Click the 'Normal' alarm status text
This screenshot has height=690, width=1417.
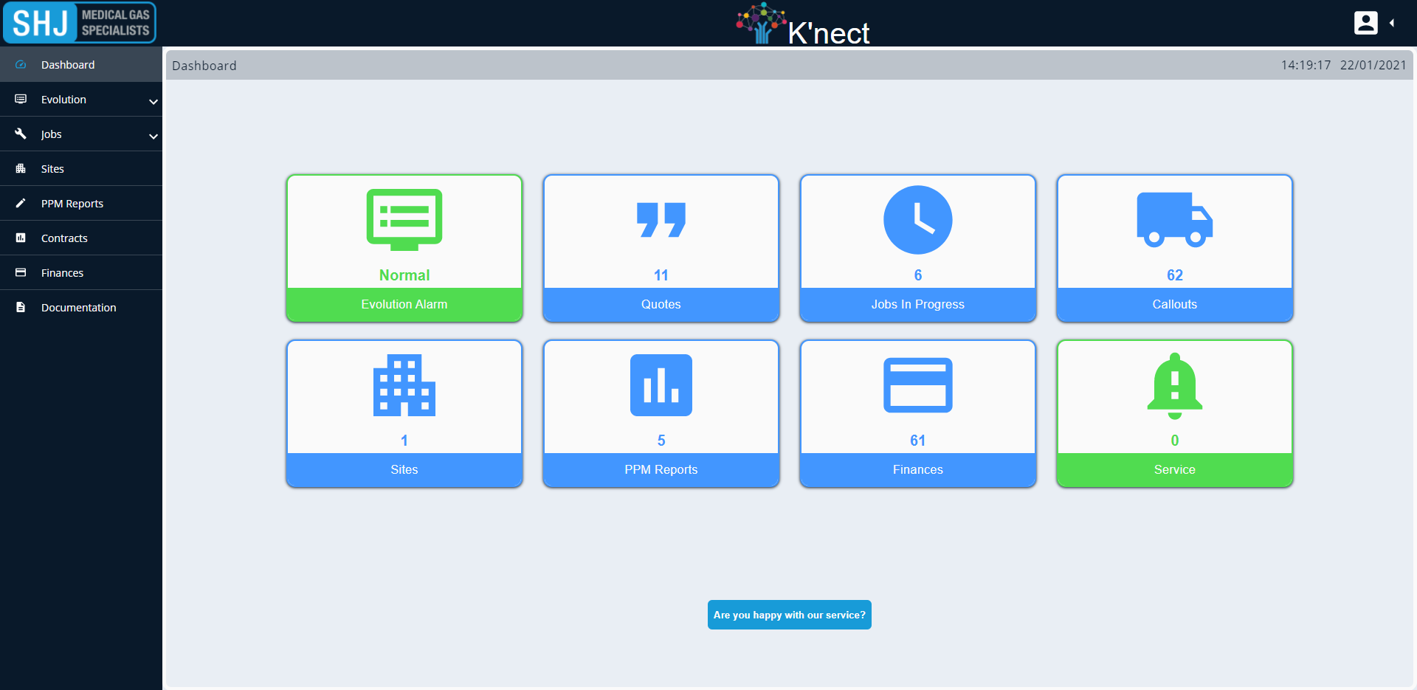click(404, 275)
